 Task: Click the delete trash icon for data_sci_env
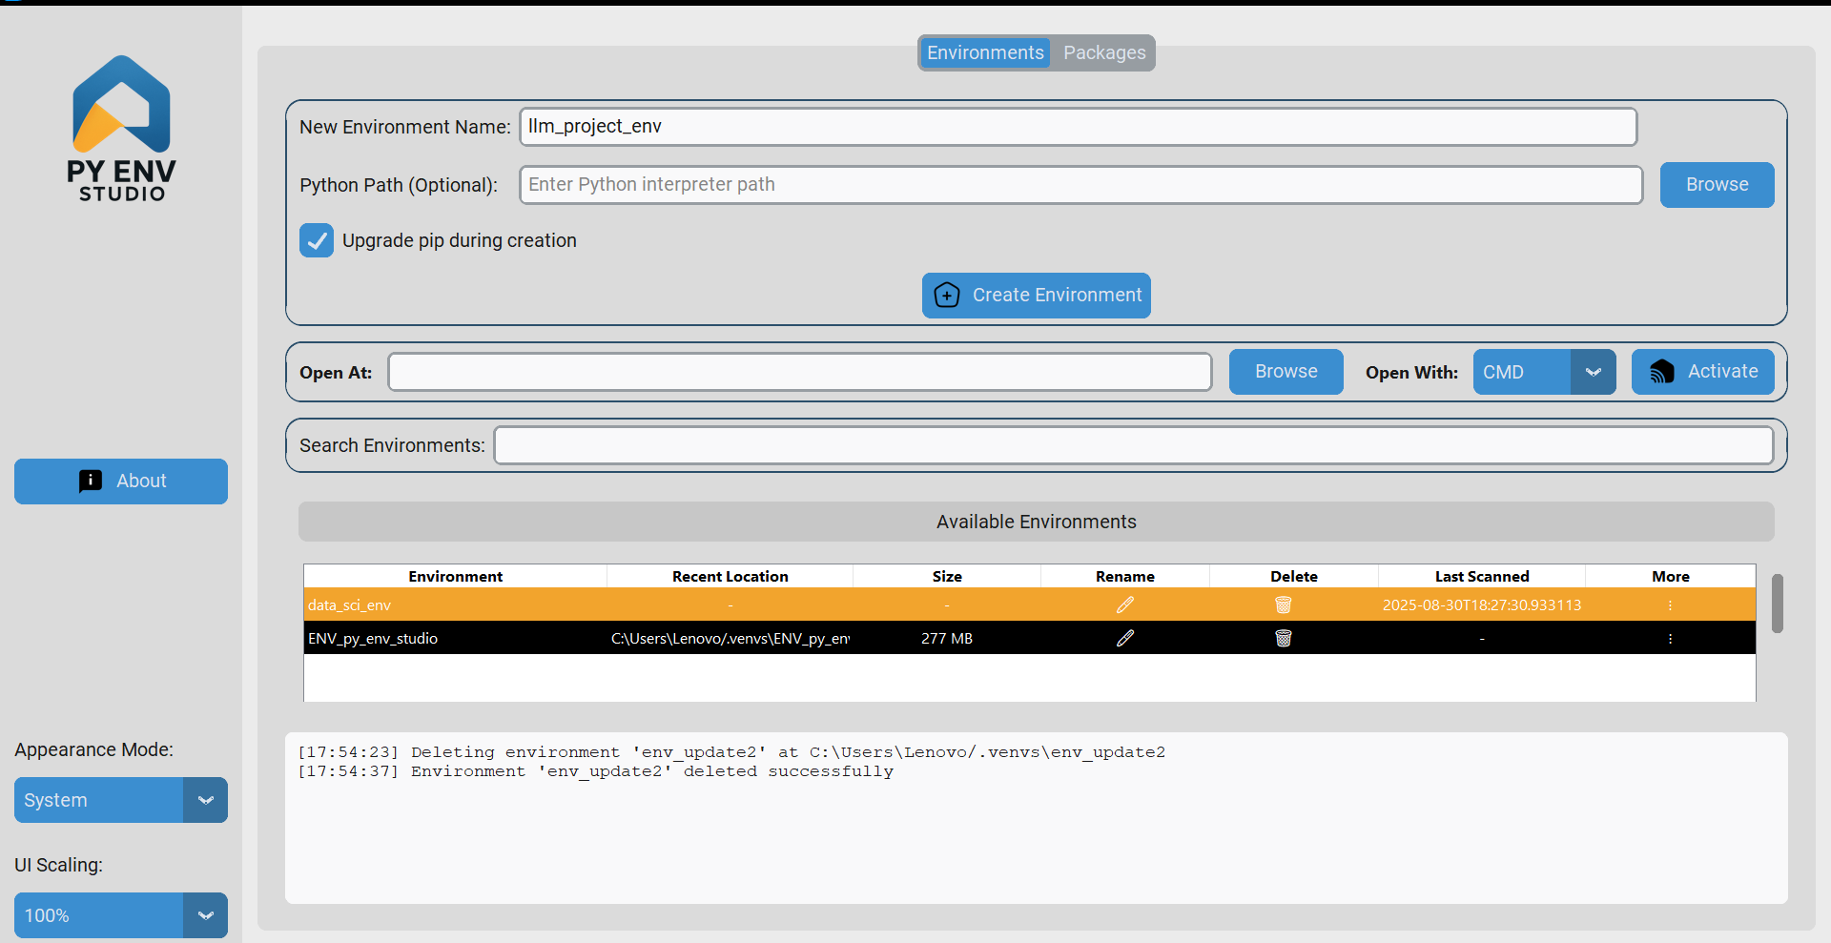(x=1284, y=605)
